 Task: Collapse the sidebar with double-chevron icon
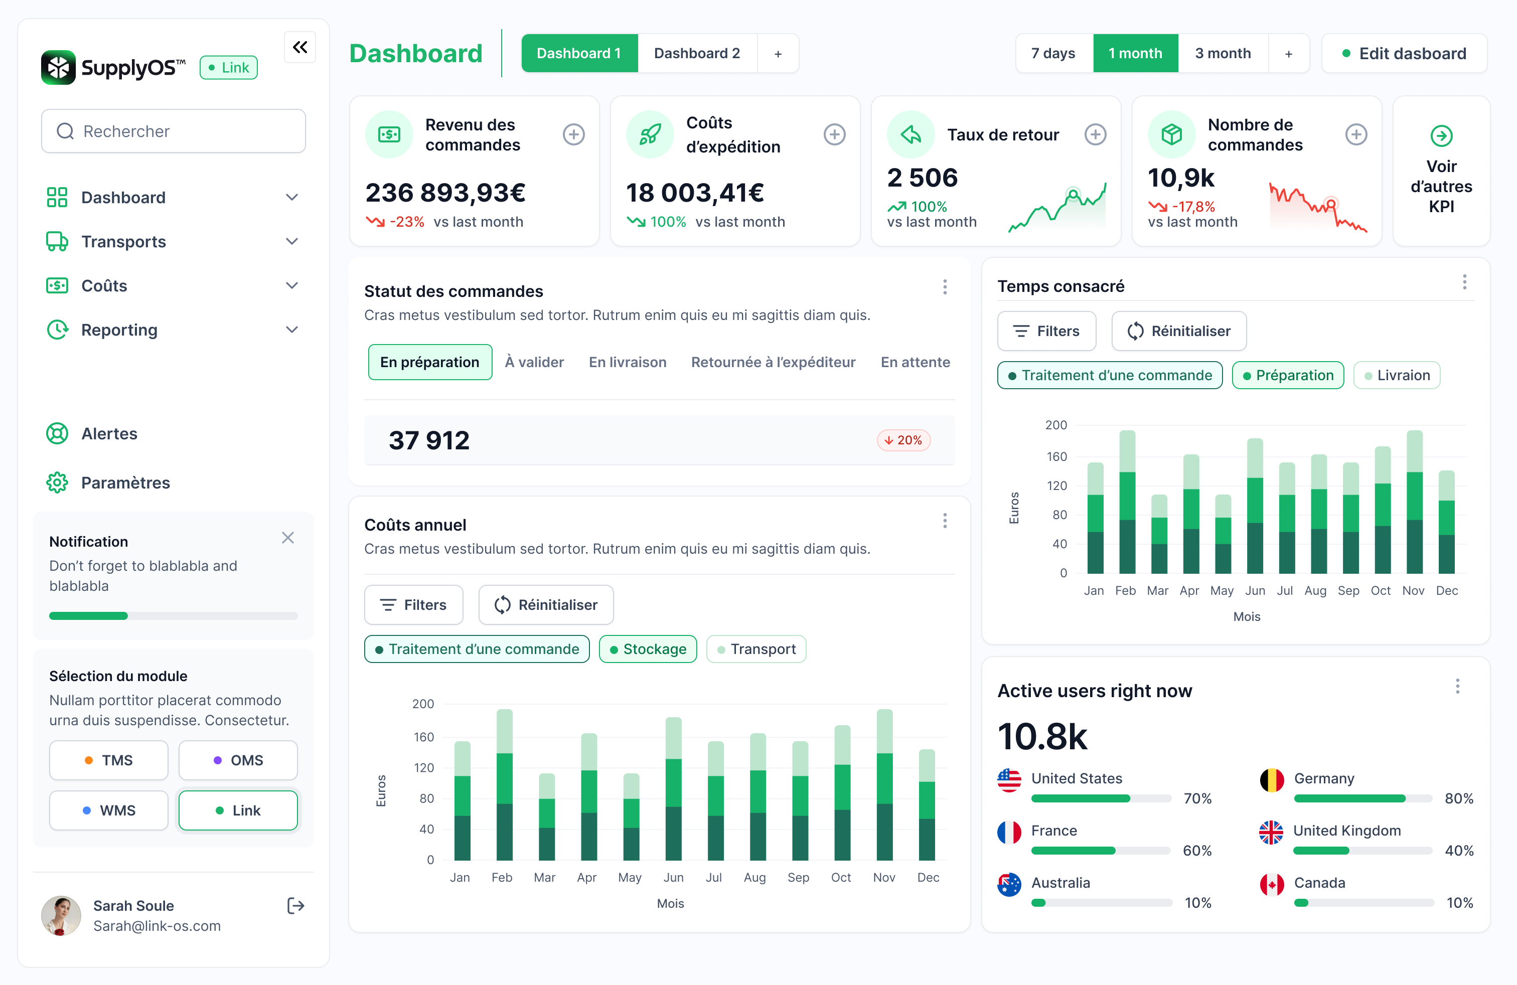tap(299, 47)
